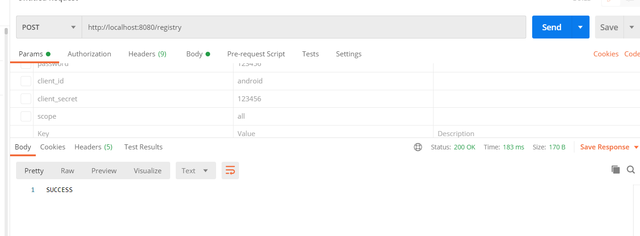Enable the client_id parameter checkbox
The image size is (640, 236).
click(26, 81)
